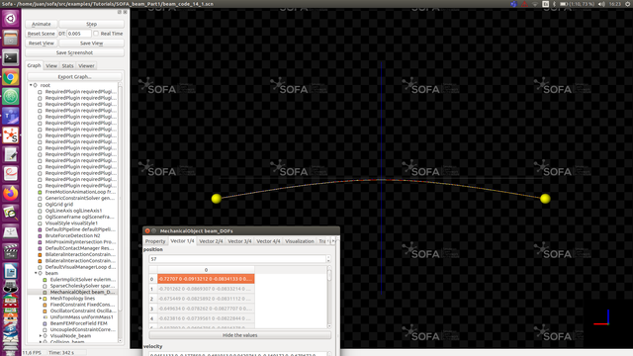Click the FixedConstraint orange node icon
The image size is (633, 356).
click(45, 305)
